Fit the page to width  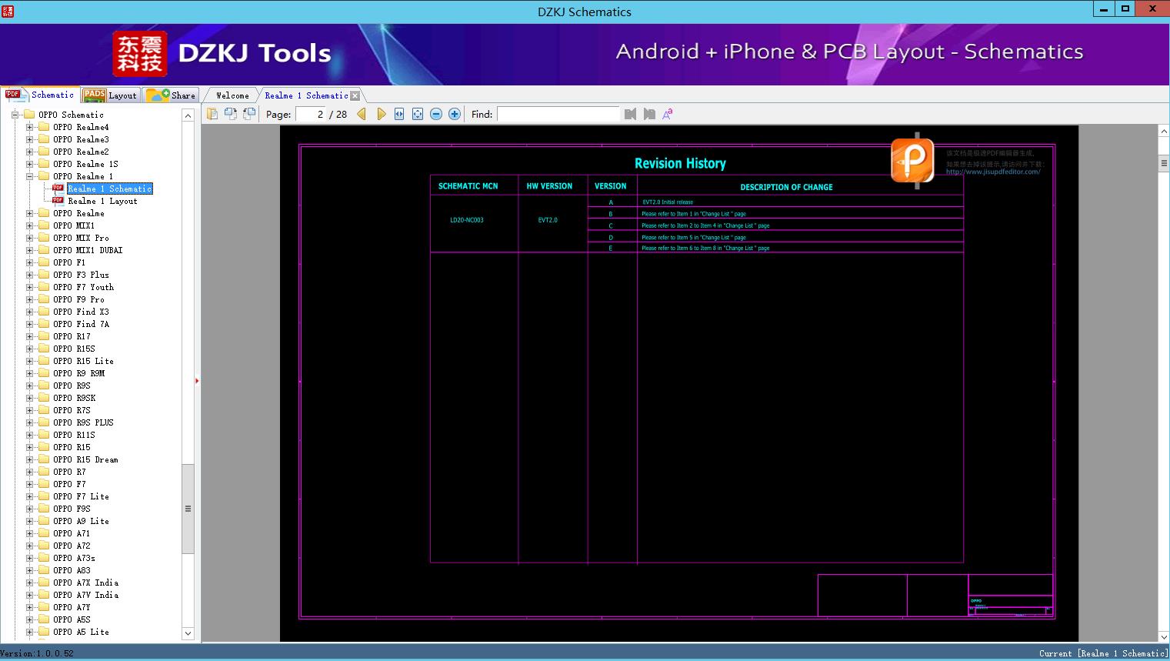coord(399,114)
